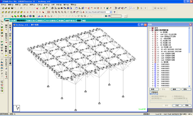Image resolution: width=193 pixels, height=120 pixels.
Task: Click the RAM connection design tab
Action: (51, 20)
